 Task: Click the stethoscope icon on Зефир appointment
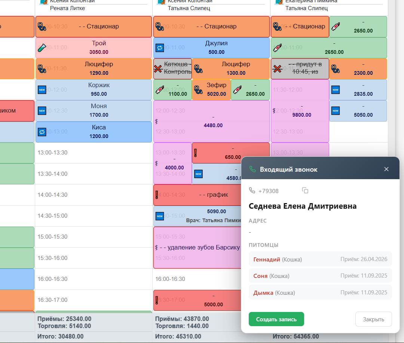click(x=198, y=90)
